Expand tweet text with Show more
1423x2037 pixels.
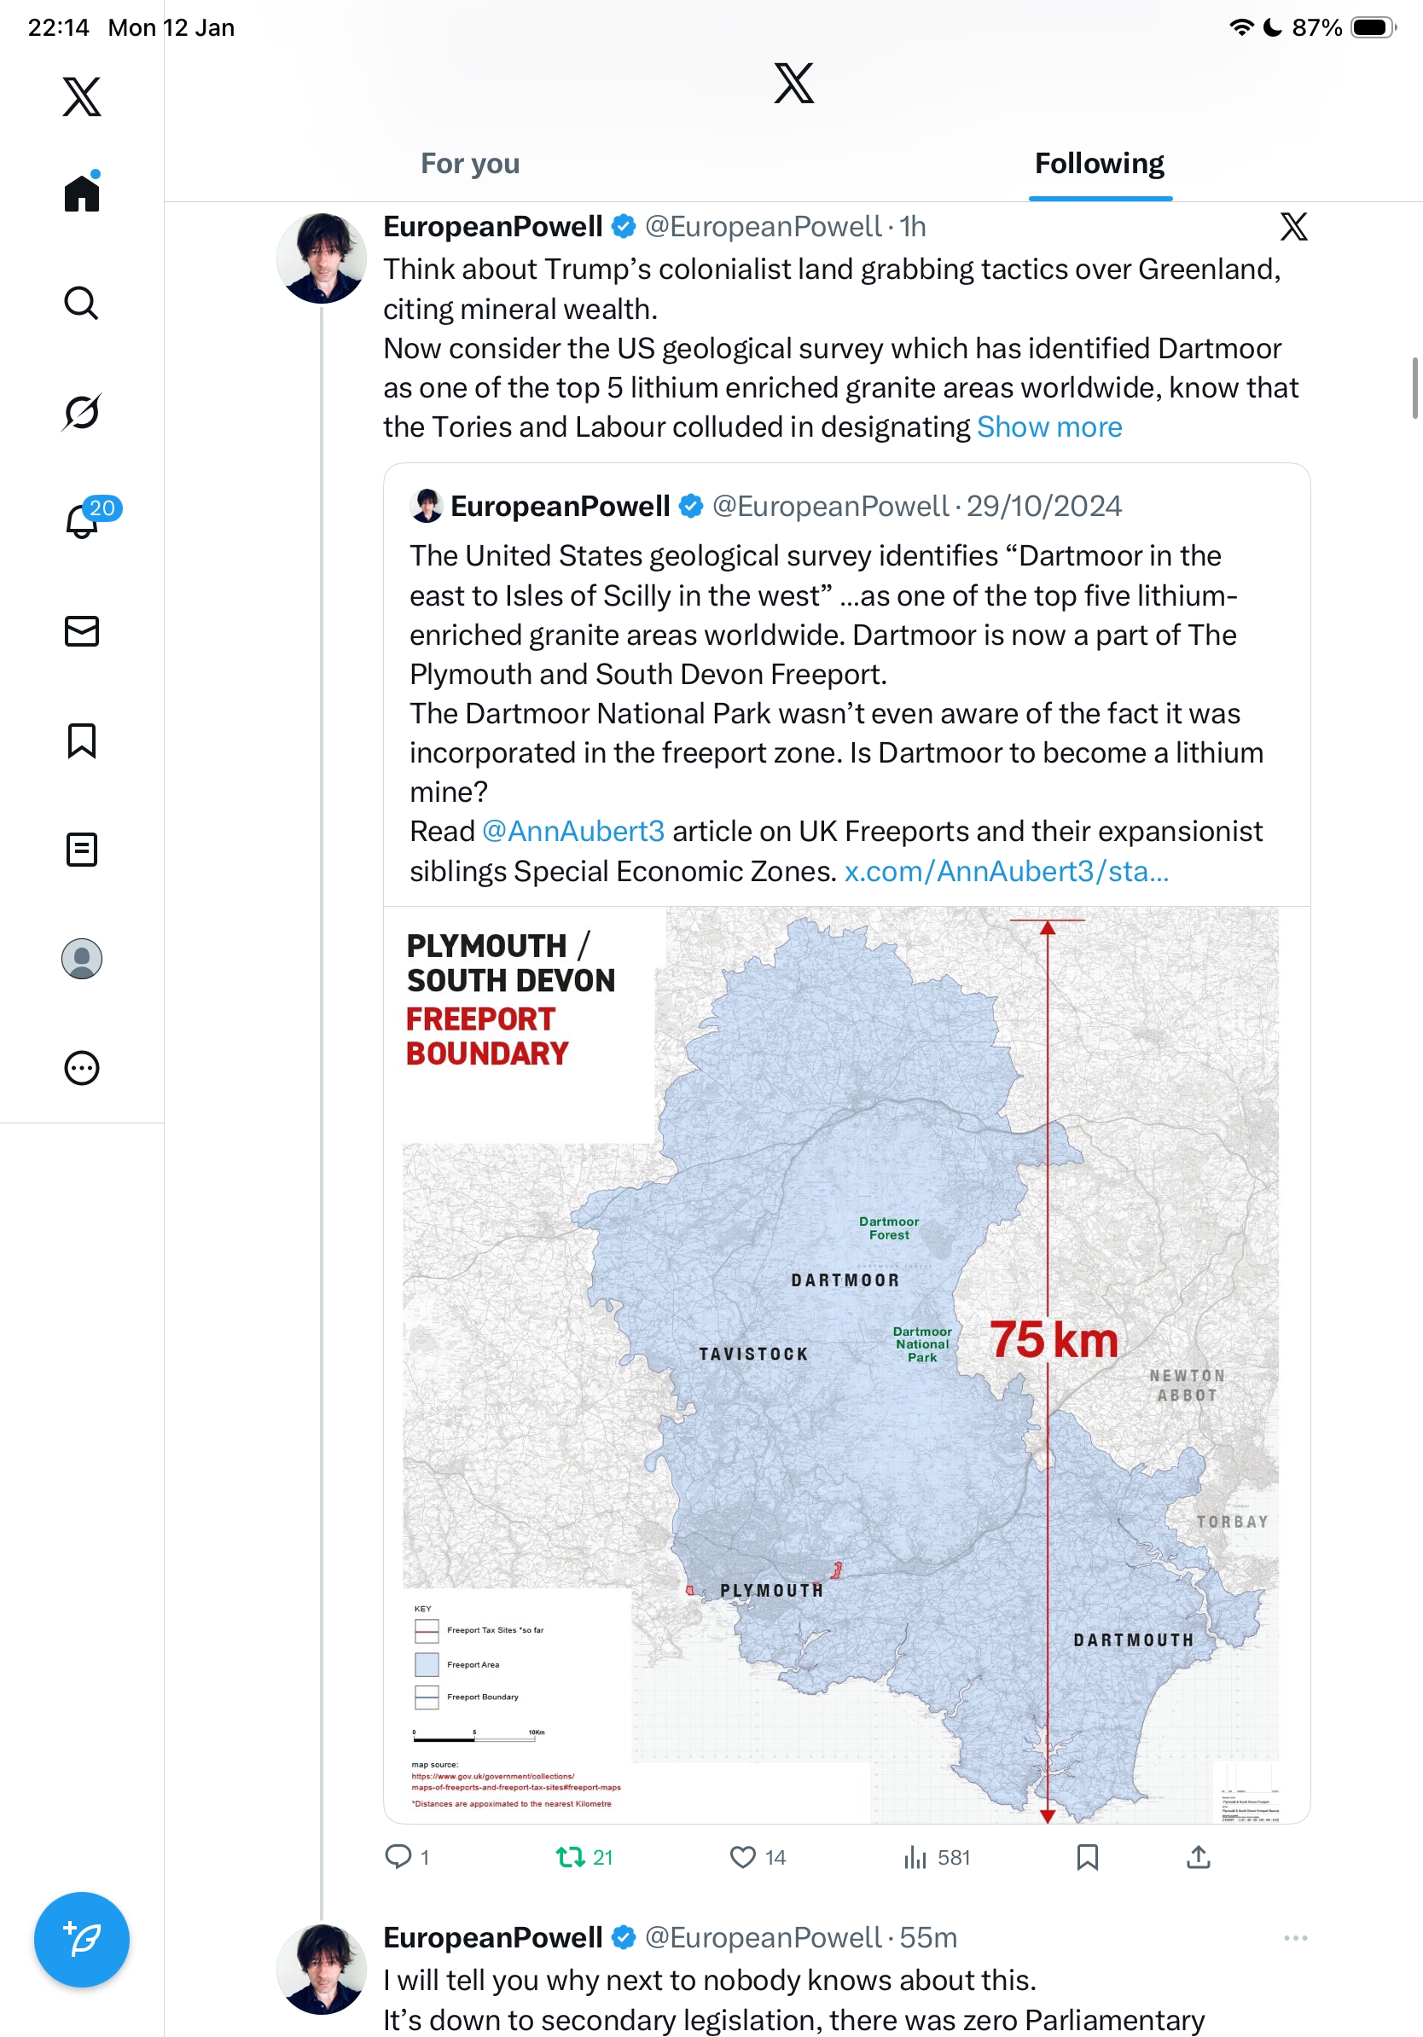1049,427
